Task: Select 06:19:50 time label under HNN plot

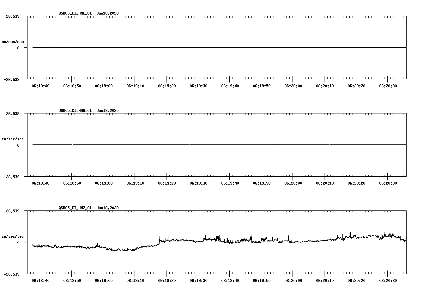Action: pos(262,183)
